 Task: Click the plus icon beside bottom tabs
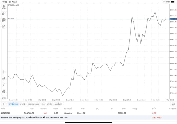coord(4,104)
